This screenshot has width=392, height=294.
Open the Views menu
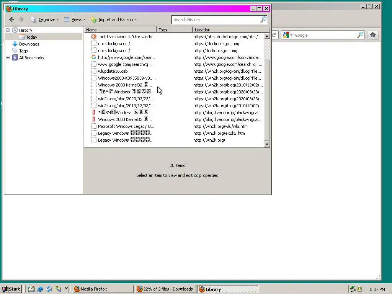pyautogui.click(x=75, y=20)
